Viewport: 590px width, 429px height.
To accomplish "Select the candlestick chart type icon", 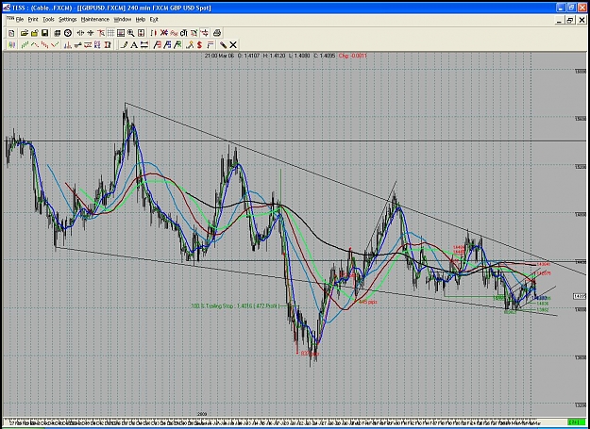I will click(x=11, y=45).
